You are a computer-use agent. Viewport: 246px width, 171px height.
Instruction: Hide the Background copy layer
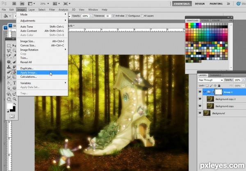(x=200, y=106)
